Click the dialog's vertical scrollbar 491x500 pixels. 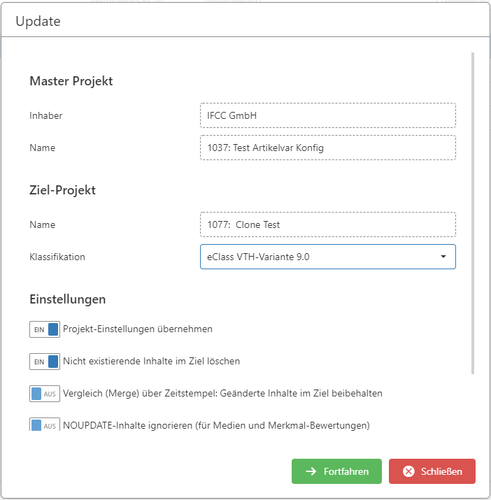click(473, 213)
